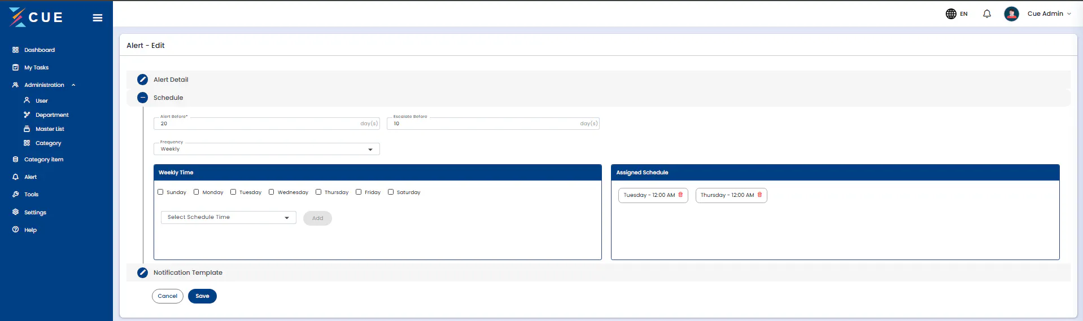Screen dimensions: 1083x321
Task: Go to Department page
Action: coord(52,115)
